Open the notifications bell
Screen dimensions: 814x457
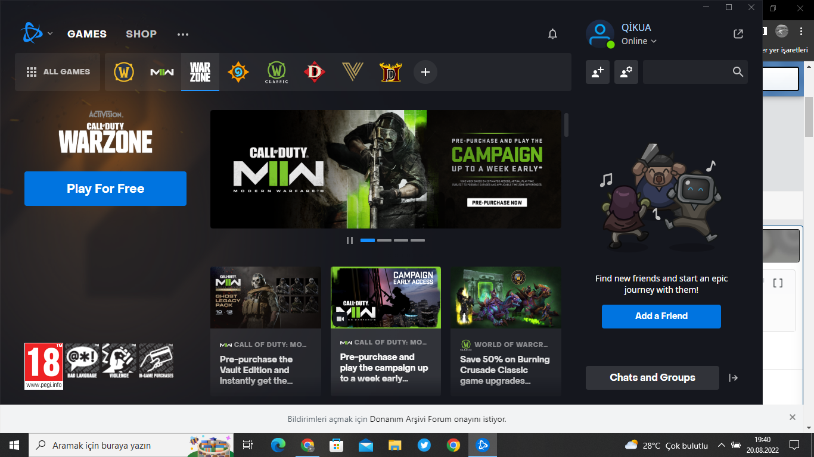pyautogui.click(x=552, y=34)
